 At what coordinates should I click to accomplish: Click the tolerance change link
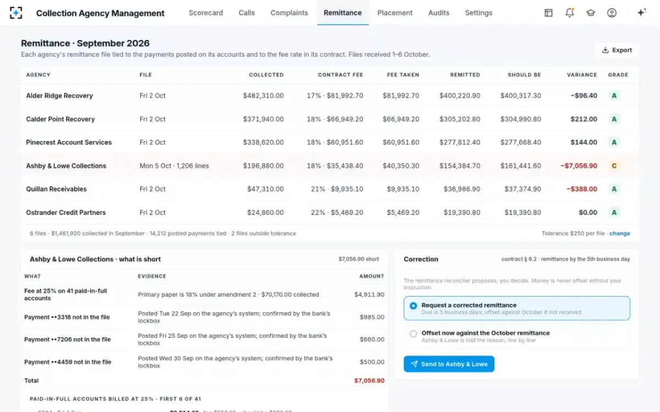coord(620,233)
